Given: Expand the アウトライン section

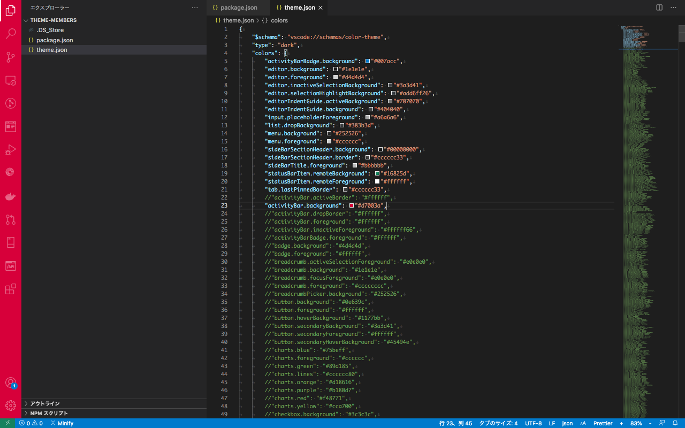Looking at the screenshot, I should [114, 403].
